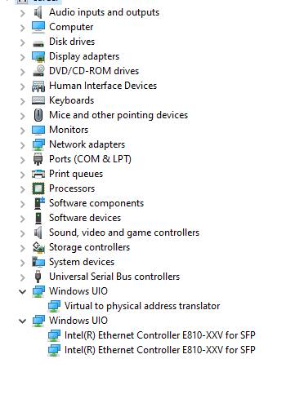Select the DVD/CD-ROM drives disc icon
Screen dimensions: 295x412
coord(38,71)
